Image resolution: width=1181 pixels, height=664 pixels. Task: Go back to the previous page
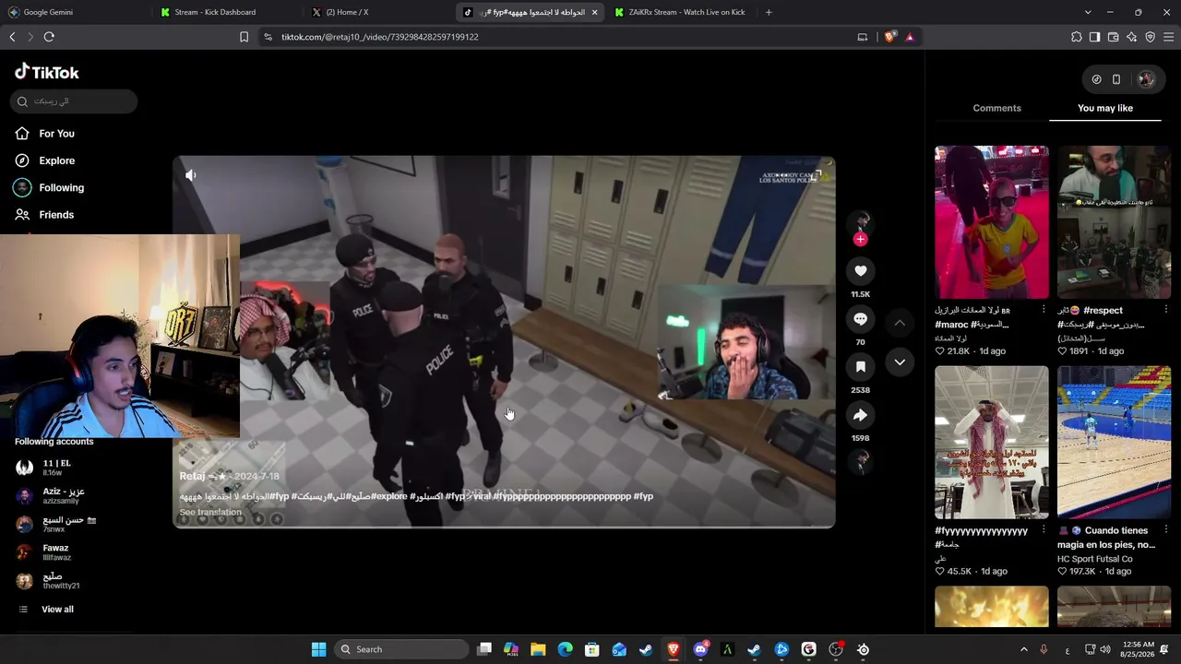pos(12,37)
